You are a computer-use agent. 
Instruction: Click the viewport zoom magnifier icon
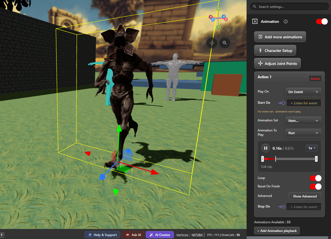(225, 43)
